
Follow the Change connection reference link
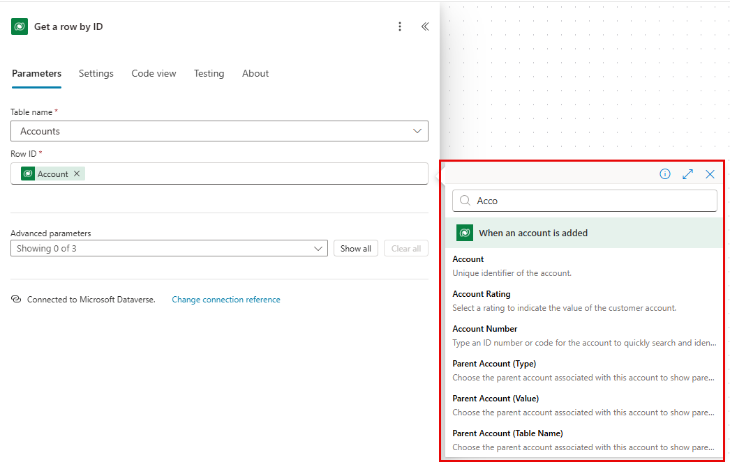pos(226,300)
